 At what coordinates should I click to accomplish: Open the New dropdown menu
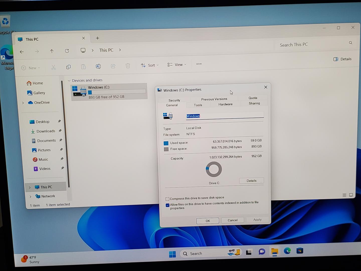(31, 68)
